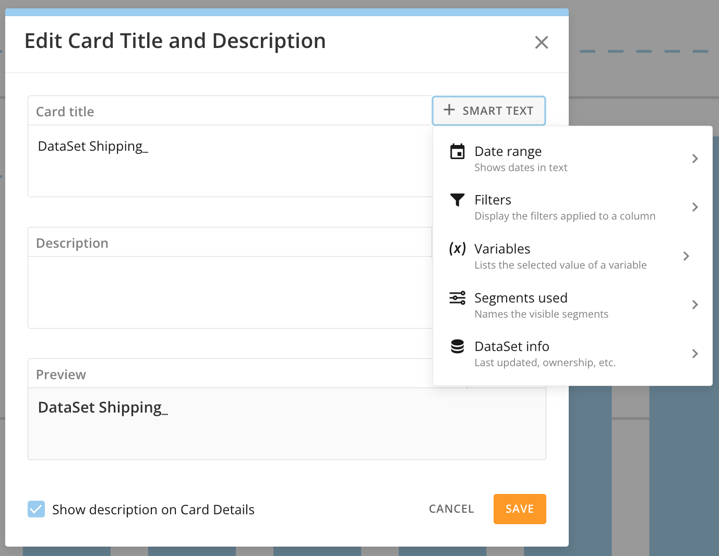The image size is (719, 556).
Task: Click the (x) Variables icon
Action: tap(457, 249)
